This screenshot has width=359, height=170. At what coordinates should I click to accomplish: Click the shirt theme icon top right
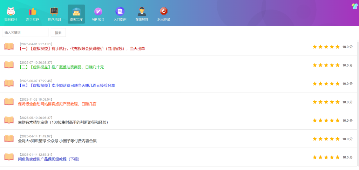(355, 6)
